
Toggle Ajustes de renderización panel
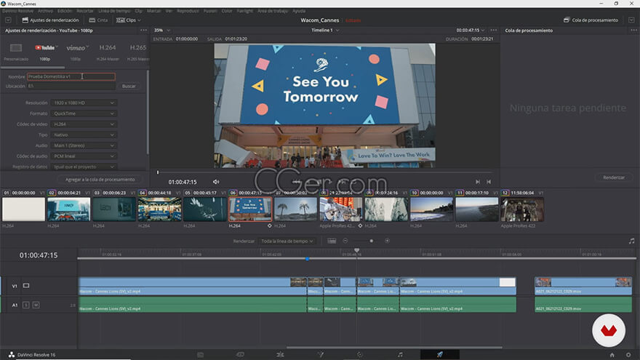[x=50, y=20]
